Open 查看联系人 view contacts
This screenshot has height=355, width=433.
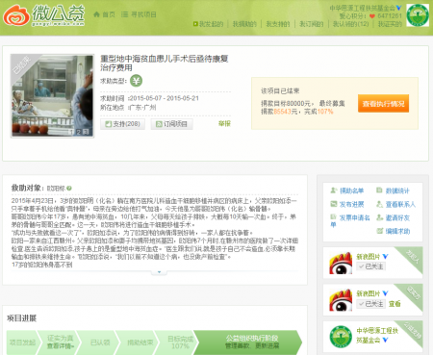click(395, 204)
